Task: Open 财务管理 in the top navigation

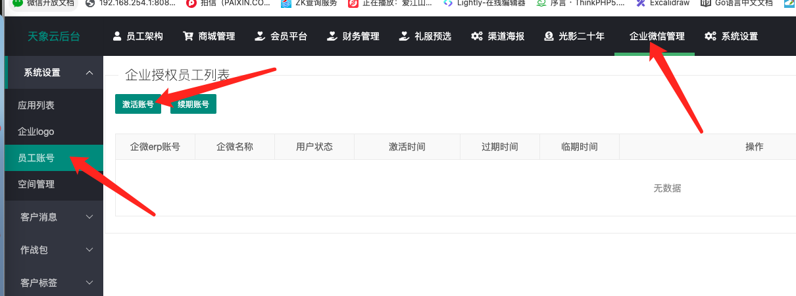Action: 353,36
